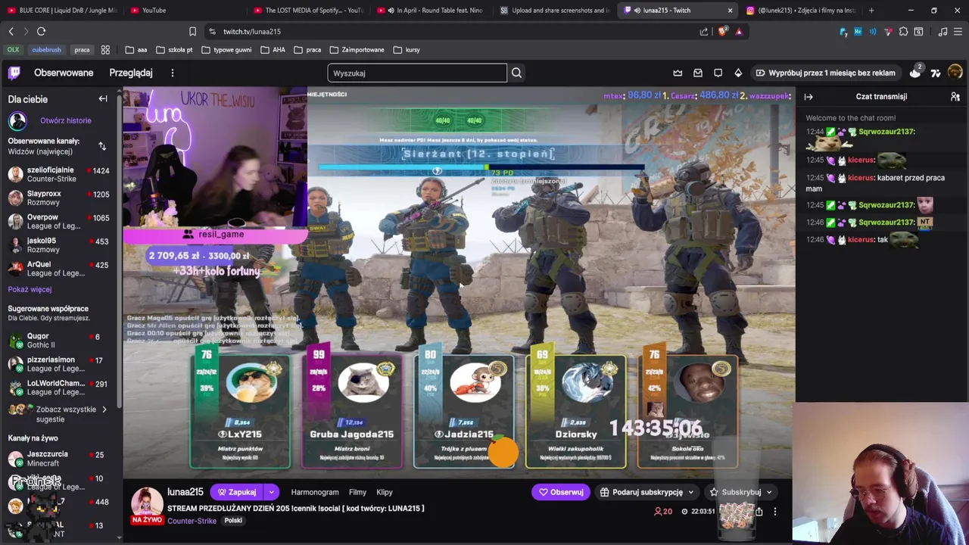Go back to the previous page
The height and width of the screenshot is (545, 969).
11,31
